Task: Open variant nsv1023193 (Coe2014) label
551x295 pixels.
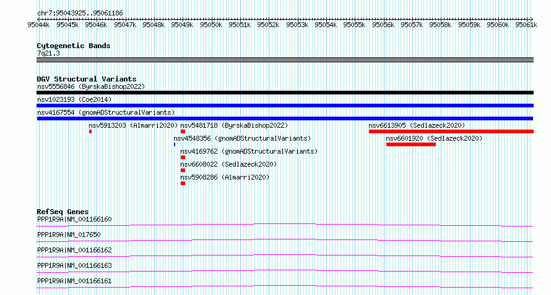Action: 74,99
